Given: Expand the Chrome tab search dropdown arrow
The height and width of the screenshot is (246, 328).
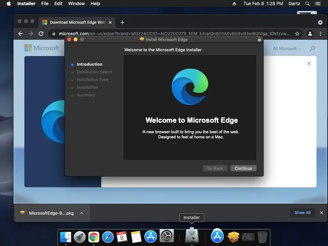Looking at the screenshot, I should tap(320, 22).
